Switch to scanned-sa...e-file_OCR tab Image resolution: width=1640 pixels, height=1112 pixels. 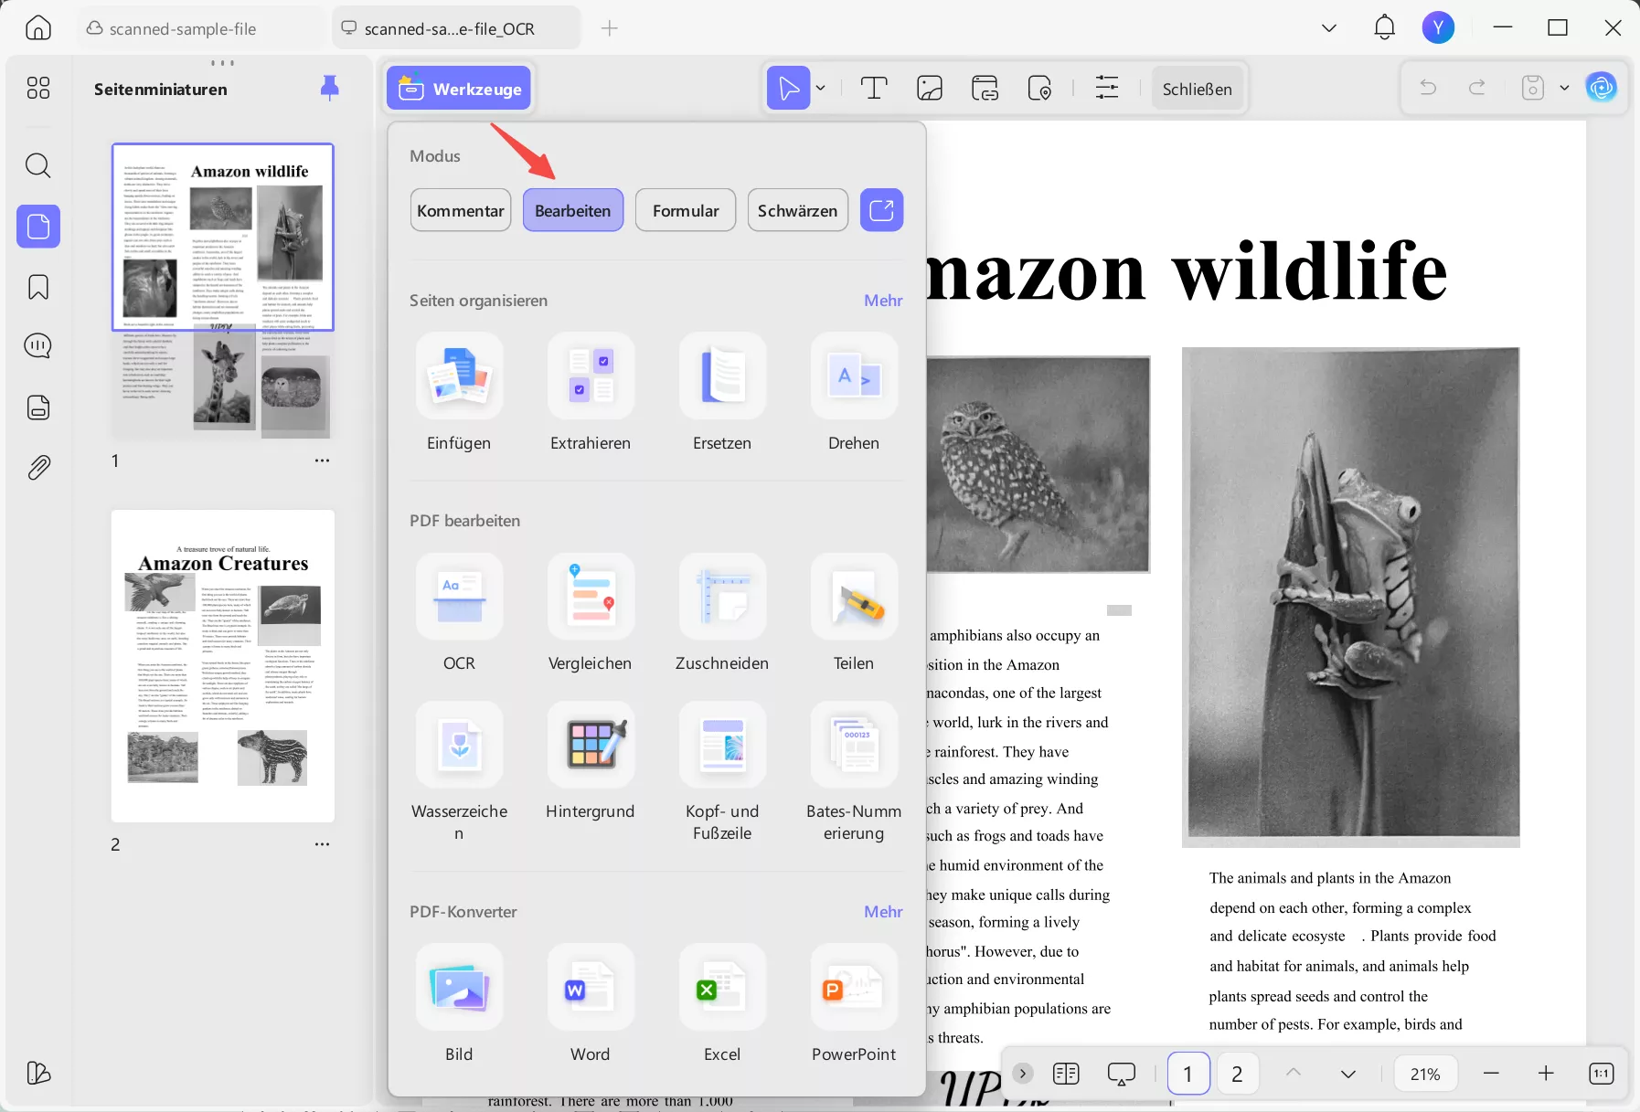457,28
